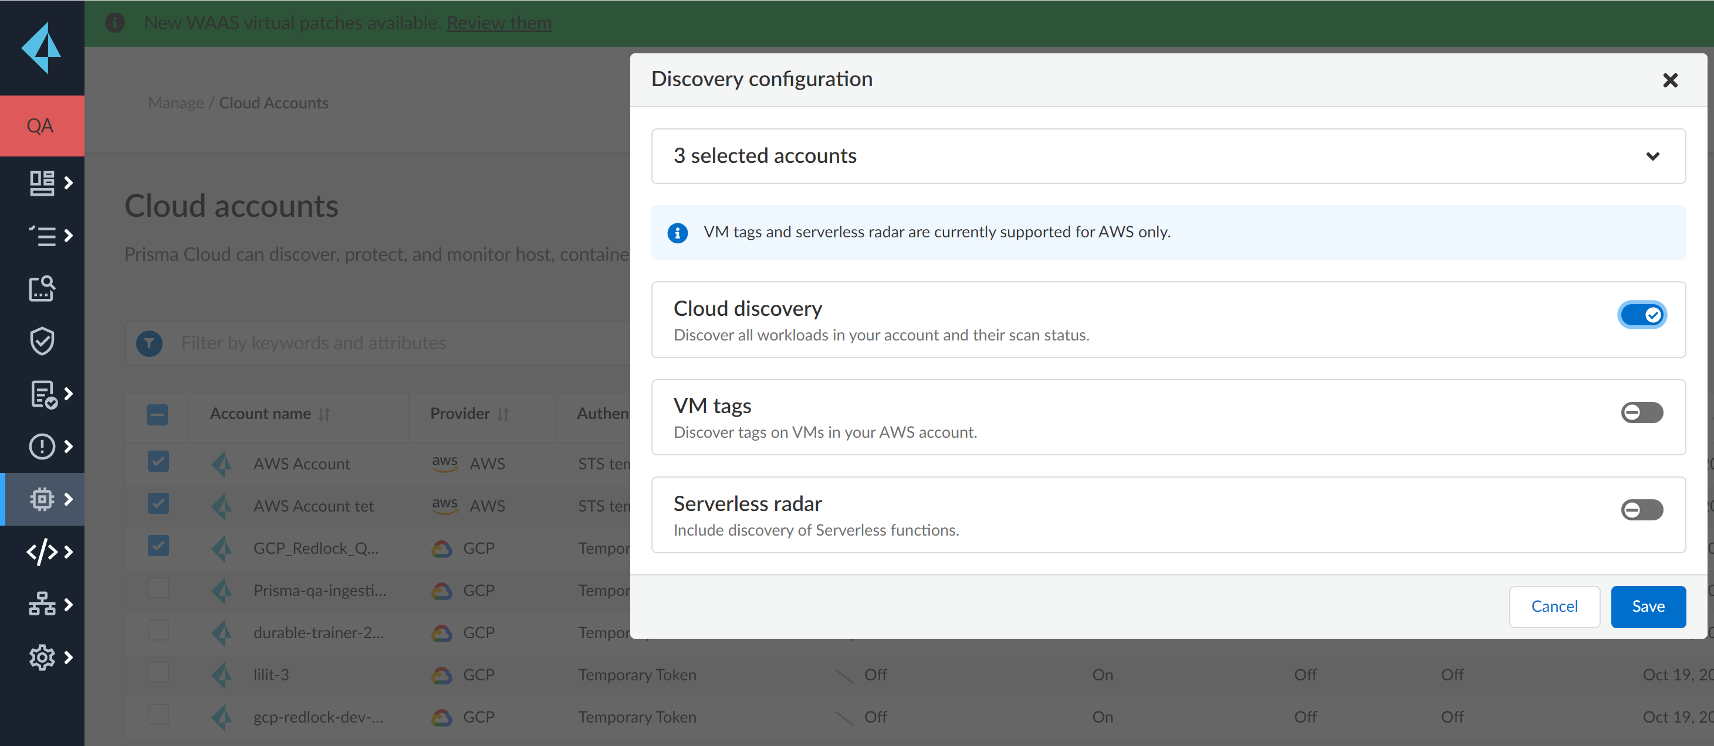Click the AWS logo in AWS Account row
Screen dimensions: 1714x746
click(444, 463)
